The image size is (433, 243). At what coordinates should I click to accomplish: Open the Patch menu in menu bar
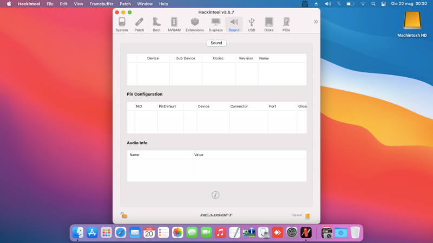tap(125, 4)
